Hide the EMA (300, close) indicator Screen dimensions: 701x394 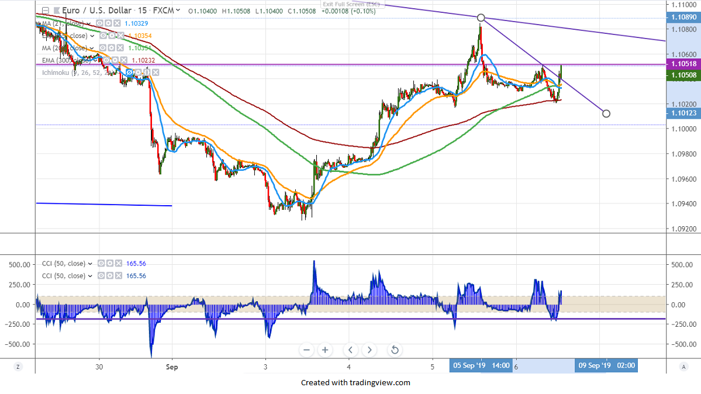click(106, 60)
